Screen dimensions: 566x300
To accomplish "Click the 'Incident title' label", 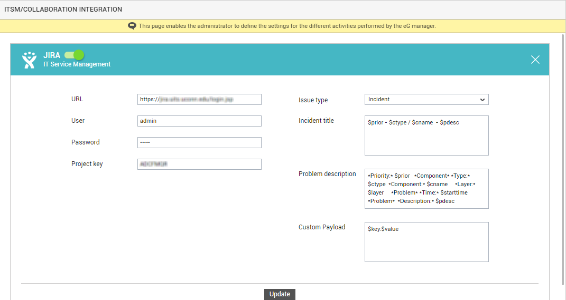I will [316, 121].
